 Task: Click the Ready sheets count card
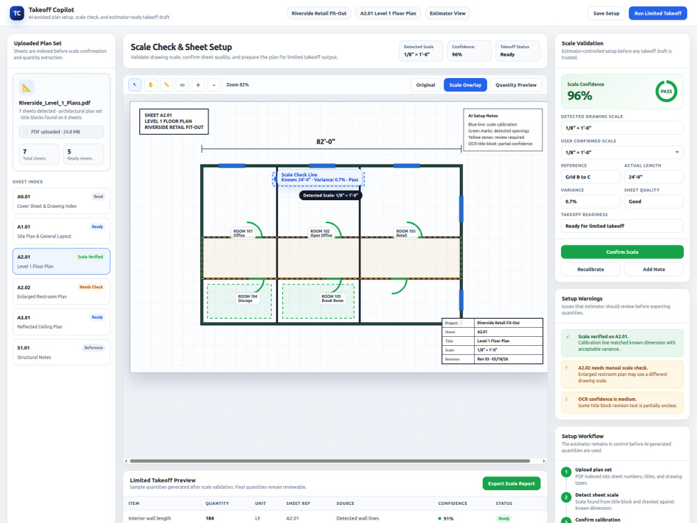click(84, 154)
